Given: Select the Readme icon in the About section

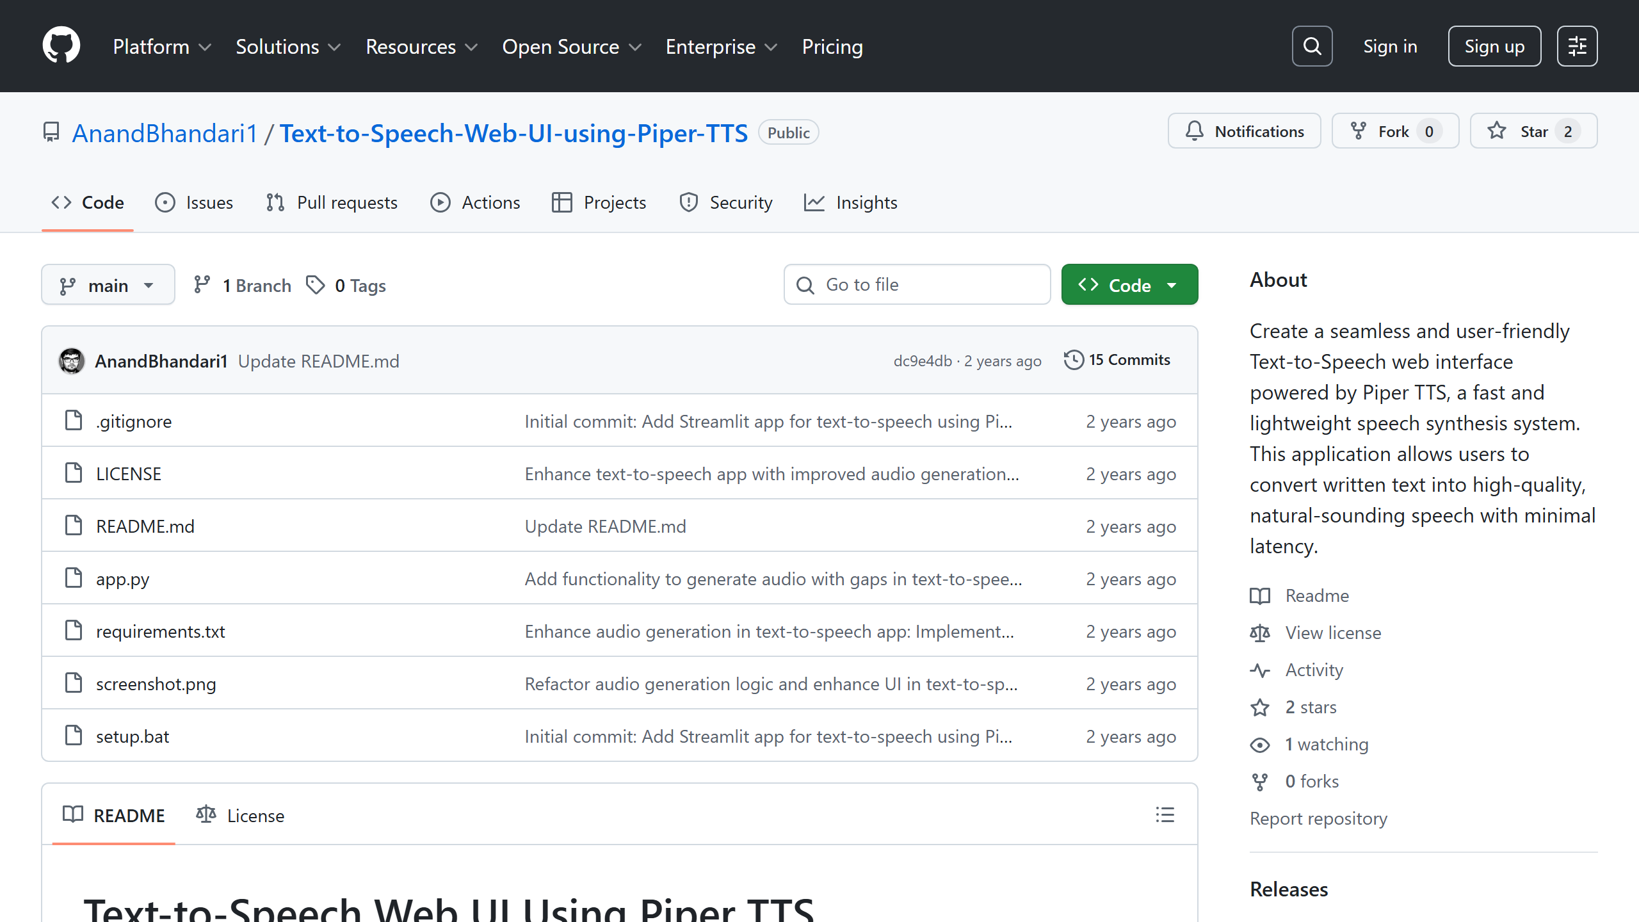Looking at the screenshot, I should point(1259,595).
